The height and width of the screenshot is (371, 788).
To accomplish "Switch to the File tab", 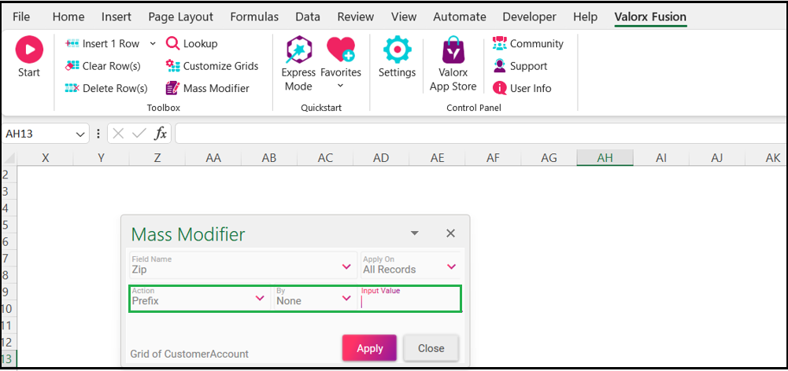I will point(21,17).
